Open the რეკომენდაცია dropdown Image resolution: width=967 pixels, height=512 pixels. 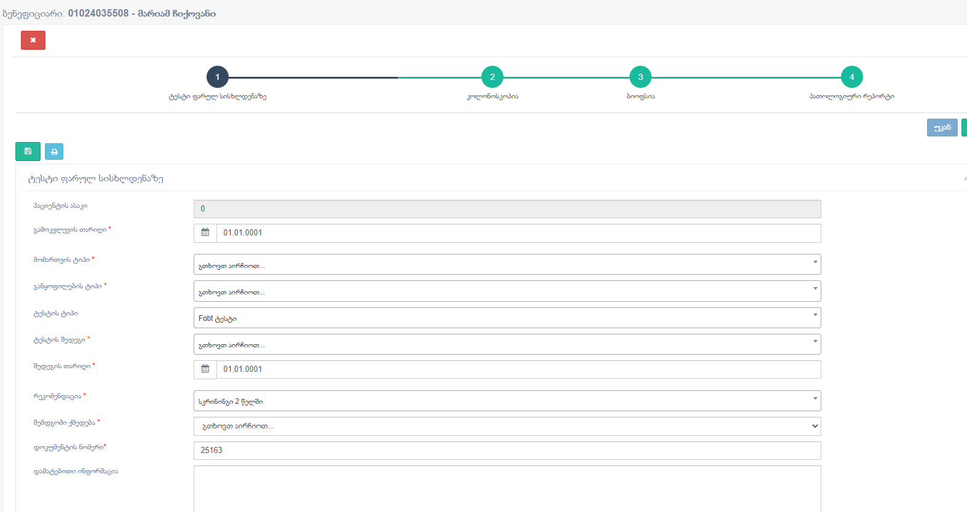point(507,401)
